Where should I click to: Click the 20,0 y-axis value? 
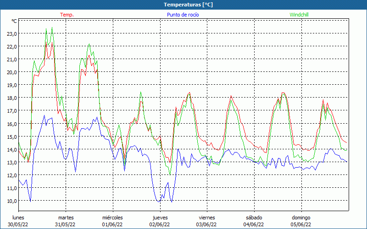12,72
